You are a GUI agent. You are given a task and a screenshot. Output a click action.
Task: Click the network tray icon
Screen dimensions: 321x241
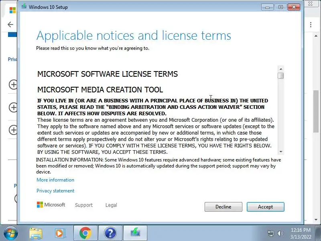tap(270, 233)
